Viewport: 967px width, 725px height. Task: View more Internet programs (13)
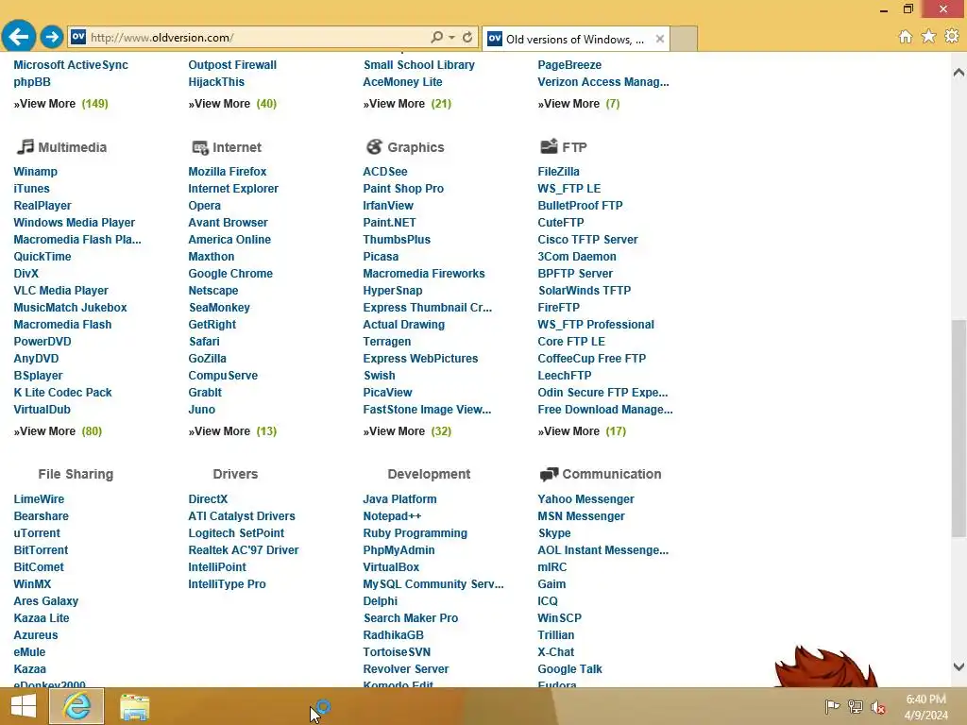[x=232, y=430]
